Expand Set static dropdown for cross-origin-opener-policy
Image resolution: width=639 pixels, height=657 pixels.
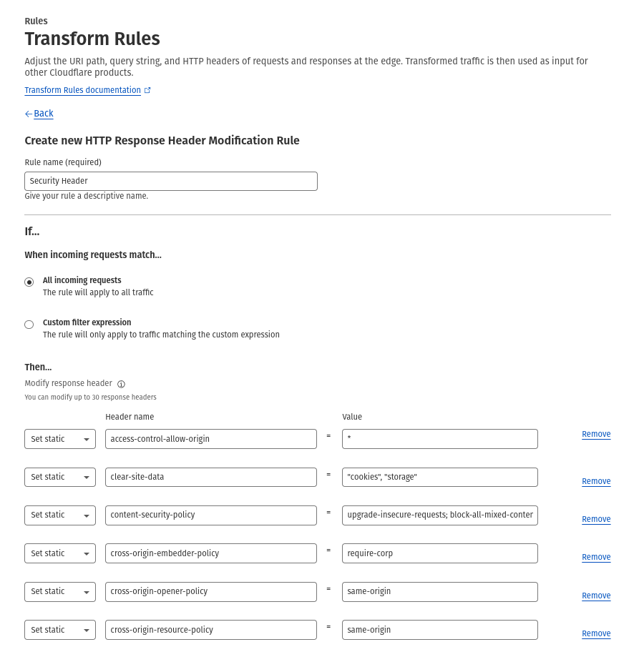(60, 591)
